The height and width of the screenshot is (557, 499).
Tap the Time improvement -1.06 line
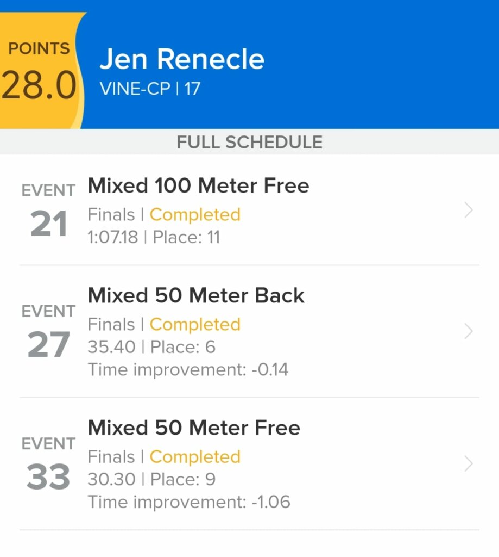tap(189, 502)
